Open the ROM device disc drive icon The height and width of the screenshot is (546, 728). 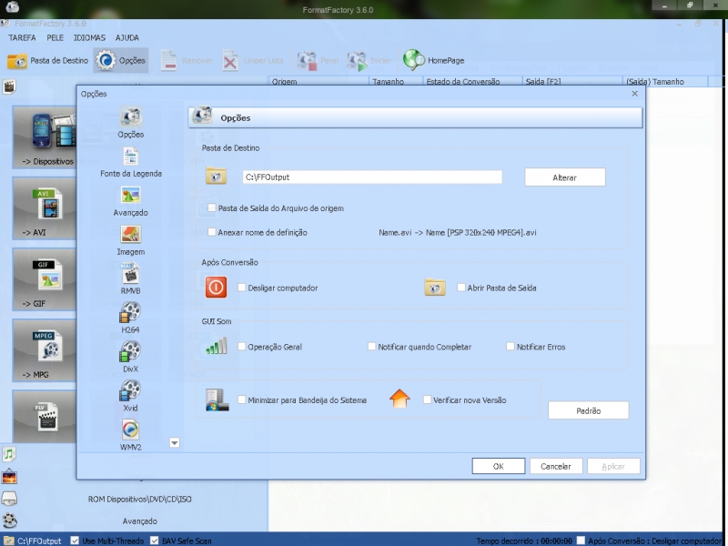tap(9, 499)
